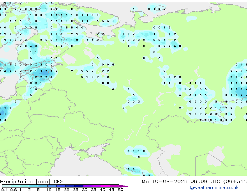Click the '10' legend scale label
The height and width of the screenshot is (191, 247).
click(49, 189)
